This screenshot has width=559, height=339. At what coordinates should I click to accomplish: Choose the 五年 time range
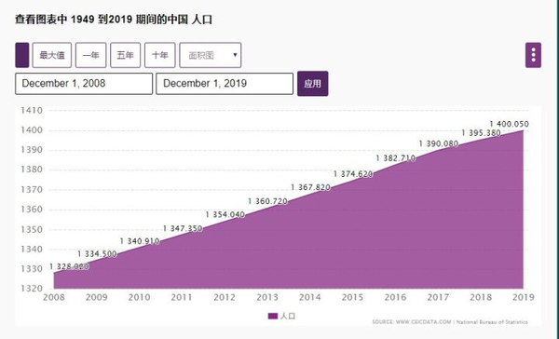(125, 55)
